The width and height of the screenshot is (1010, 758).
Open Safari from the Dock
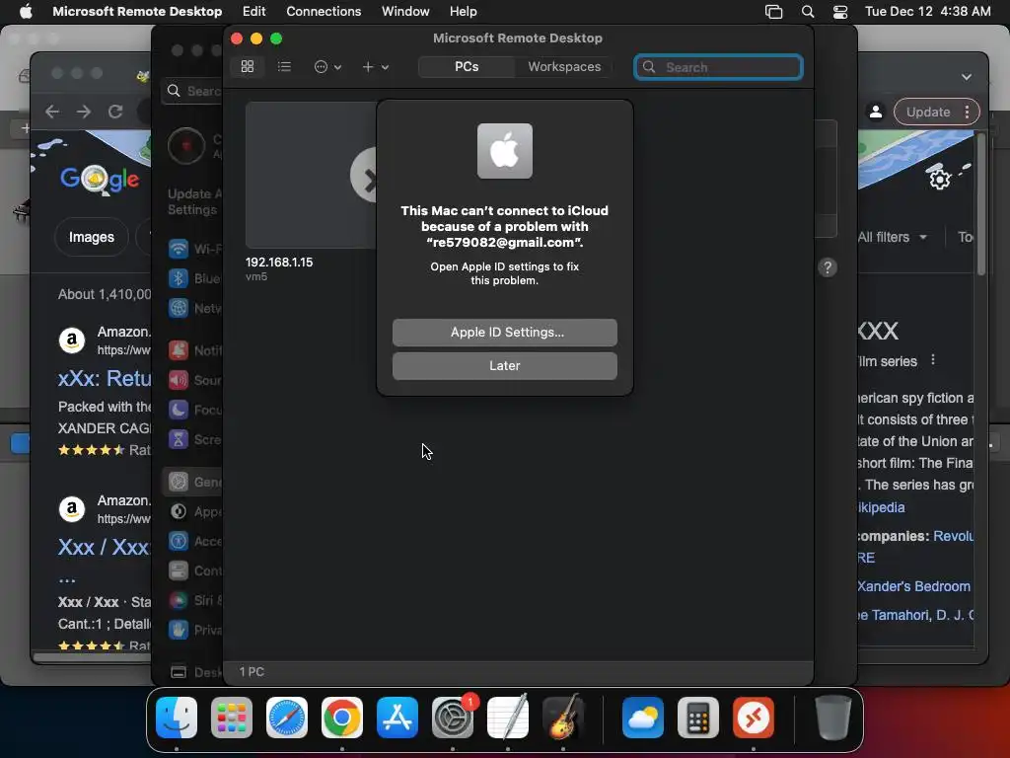287,718
